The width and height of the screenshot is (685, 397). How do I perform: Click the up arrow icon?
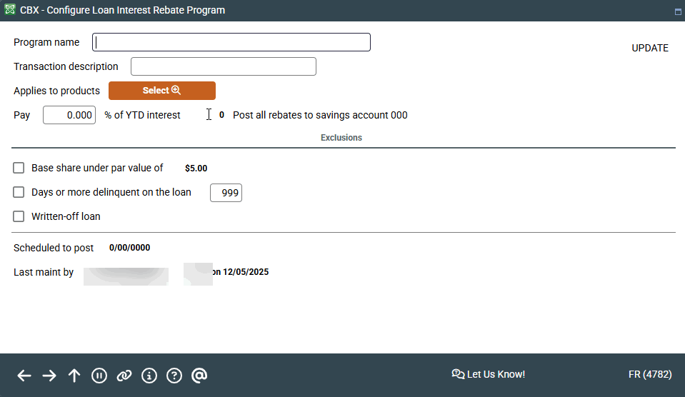coord(74,376)
